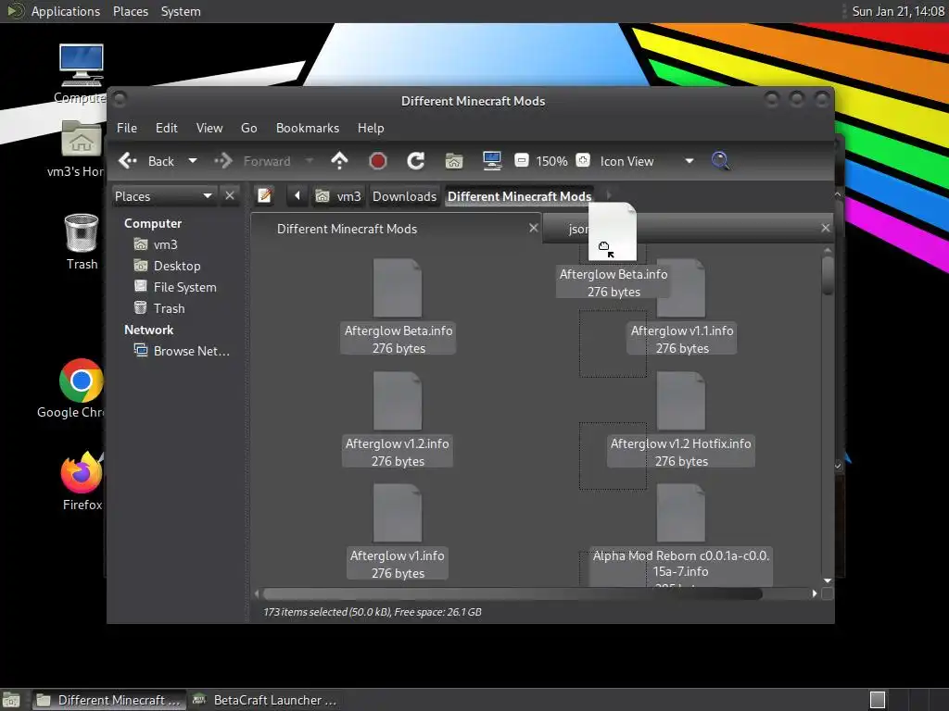The width and height of the screenshot is (949, 711).
Task: Click the vertical scrollbar in file view
Action: point(828,276)
